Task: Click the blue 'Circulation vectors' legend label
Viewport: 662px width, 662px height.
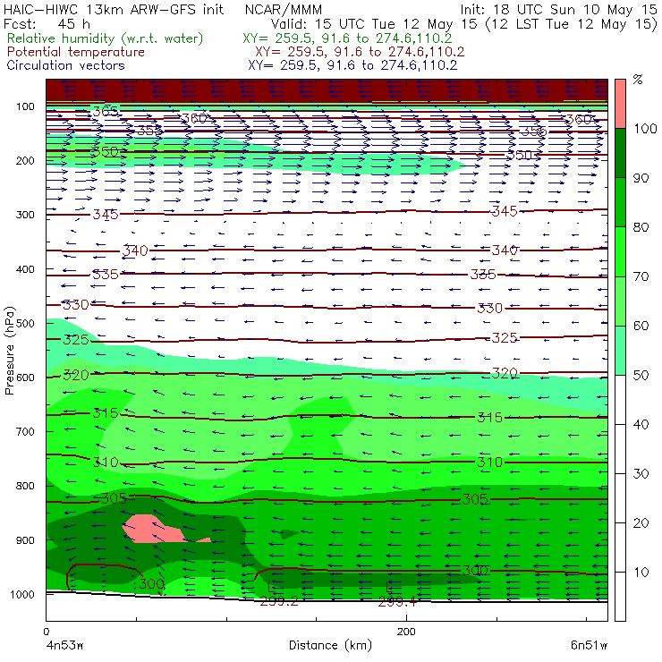Action: (x=65, y=65)
